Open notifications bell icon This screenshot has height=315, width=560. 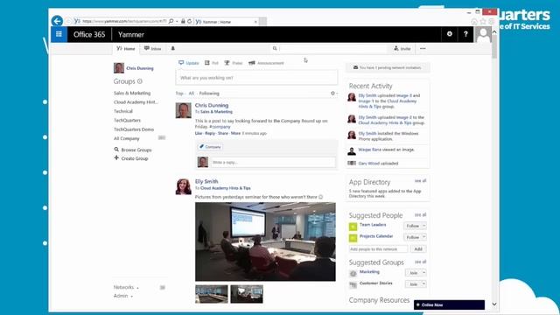point(173,48)
